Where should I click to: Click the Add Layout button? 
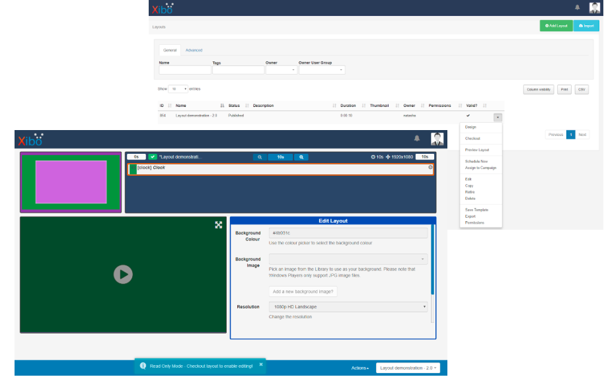pos(556,26)
